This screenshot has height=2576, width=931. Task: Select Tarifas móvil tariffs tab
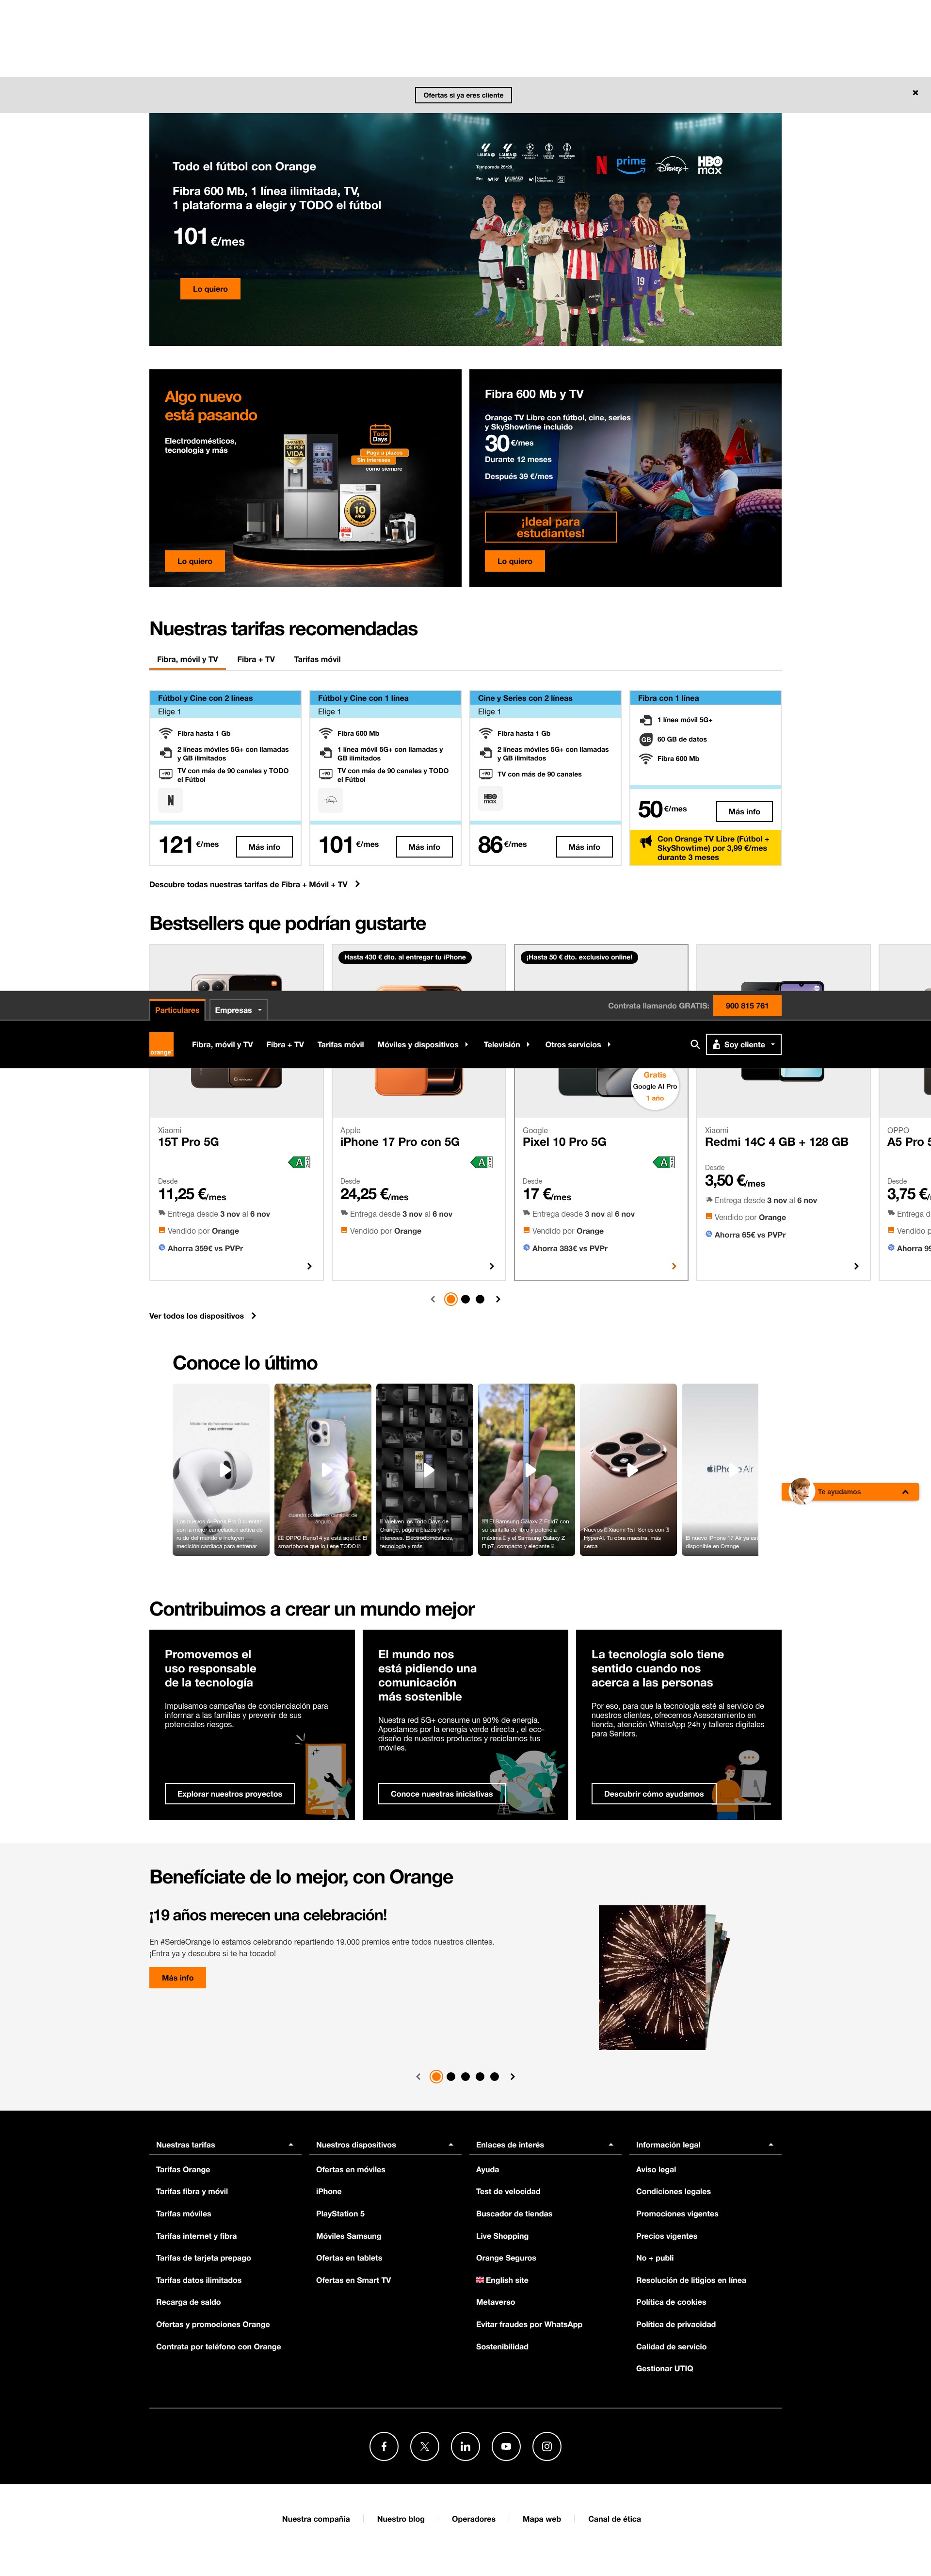[317, 659]
